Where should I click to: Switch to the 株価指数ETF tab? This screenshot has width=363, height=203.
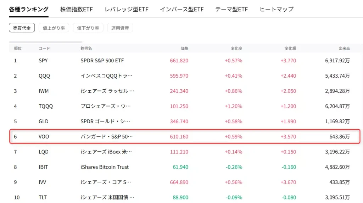(76, 9)
